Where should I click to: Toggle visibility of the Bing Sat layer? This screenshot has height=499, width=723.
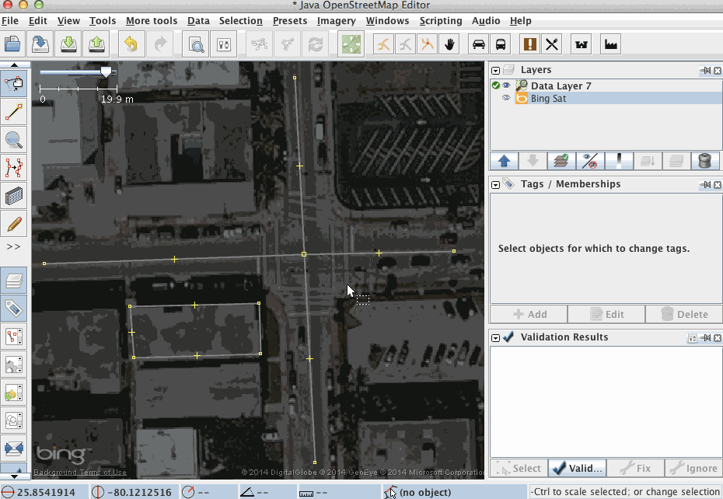click(x=506, y=98)
